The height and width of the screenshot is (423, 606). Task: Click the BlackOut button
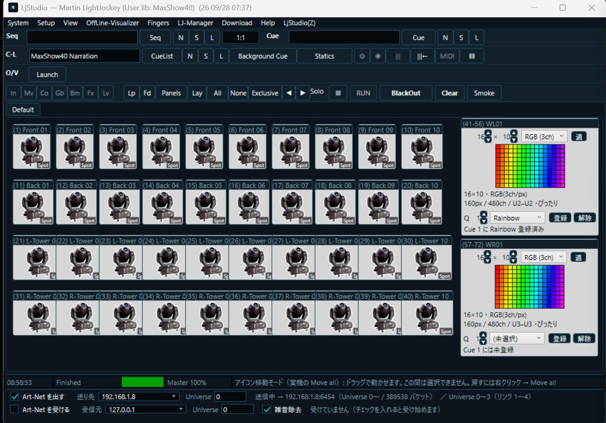pyautogui.click(x=406, y=93)
